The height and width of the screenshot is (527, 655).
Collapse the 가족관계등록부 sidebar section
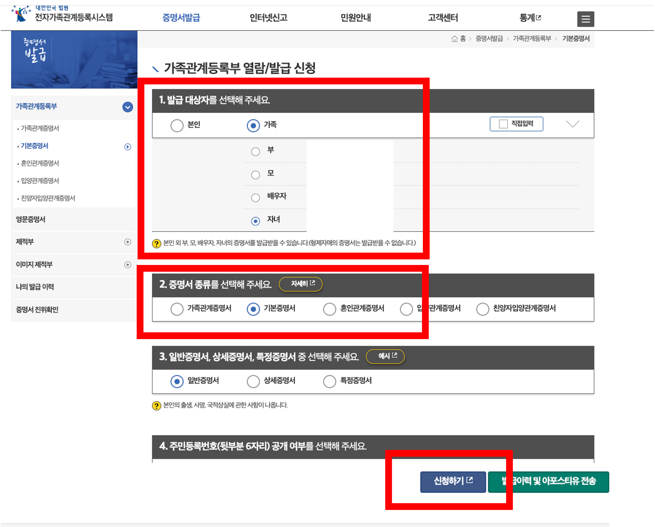click(x=127, y=107)
